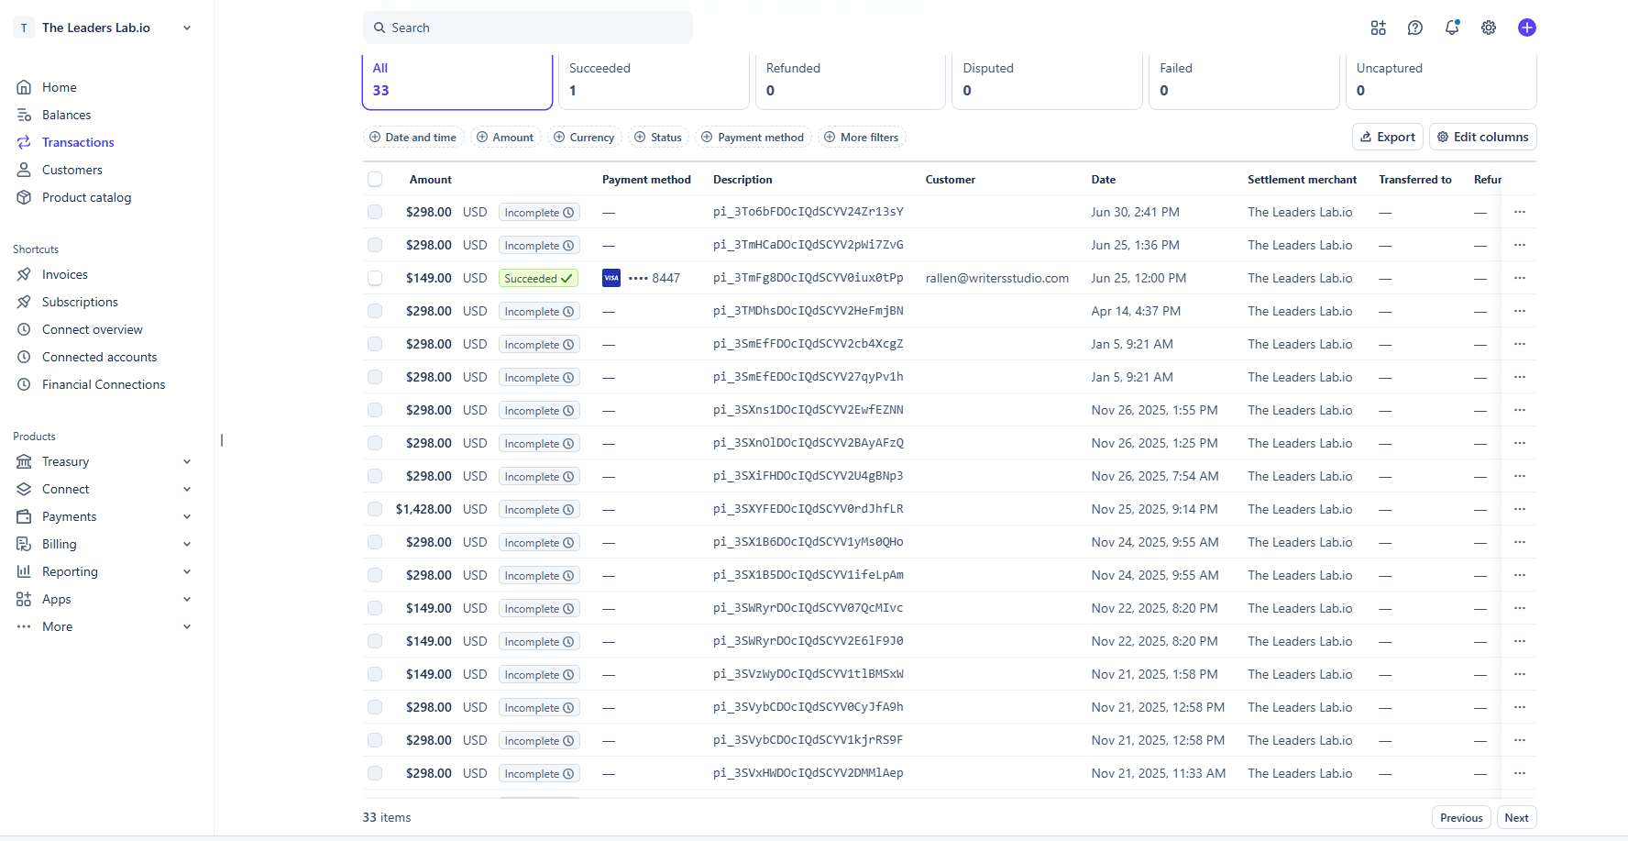The image size is (1628, 841).
Task: Switch to the Refunded tab
Action: pyautogui.click(x=851, y=80)
